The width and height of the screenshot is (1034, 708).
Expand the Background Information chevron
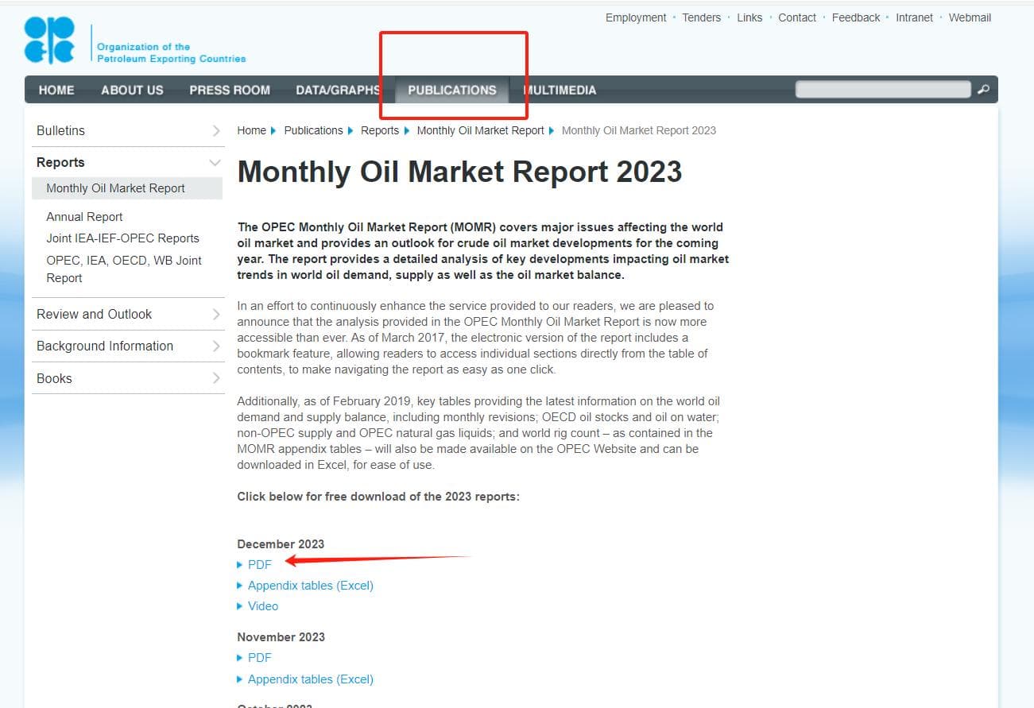pyautogui.click(x=215, y=346)
